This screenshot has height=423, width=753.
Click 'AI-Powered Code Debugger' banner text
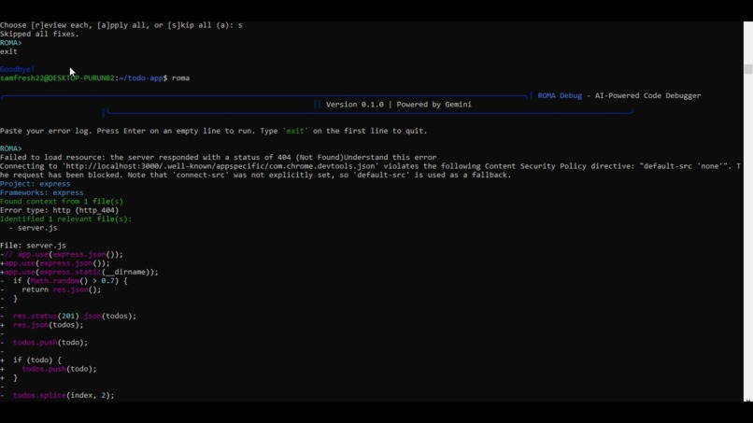(647, 95)
